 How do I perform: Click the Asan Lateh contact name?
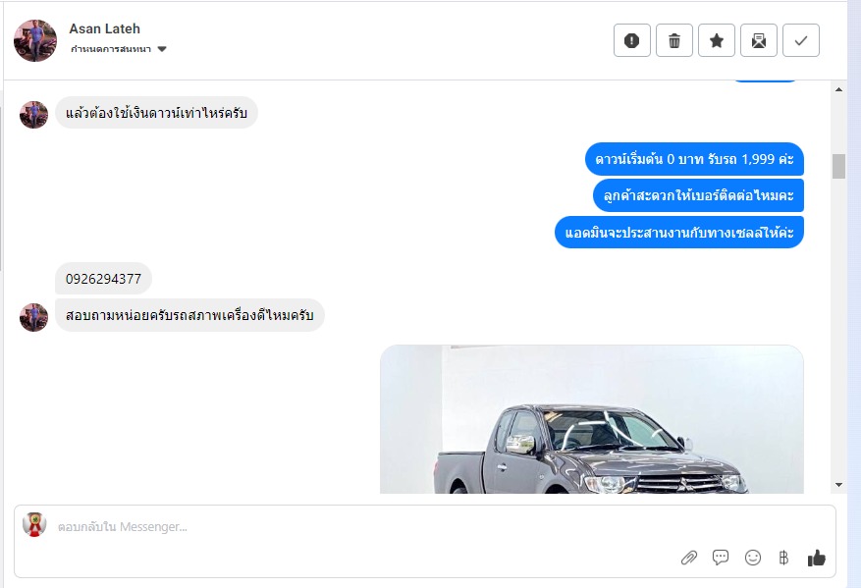105,28
